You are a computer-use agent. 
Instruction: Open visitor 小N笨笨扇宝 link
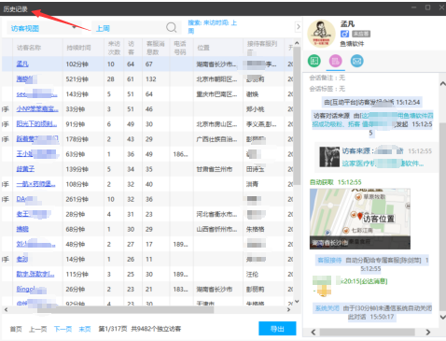pos(37,109)
